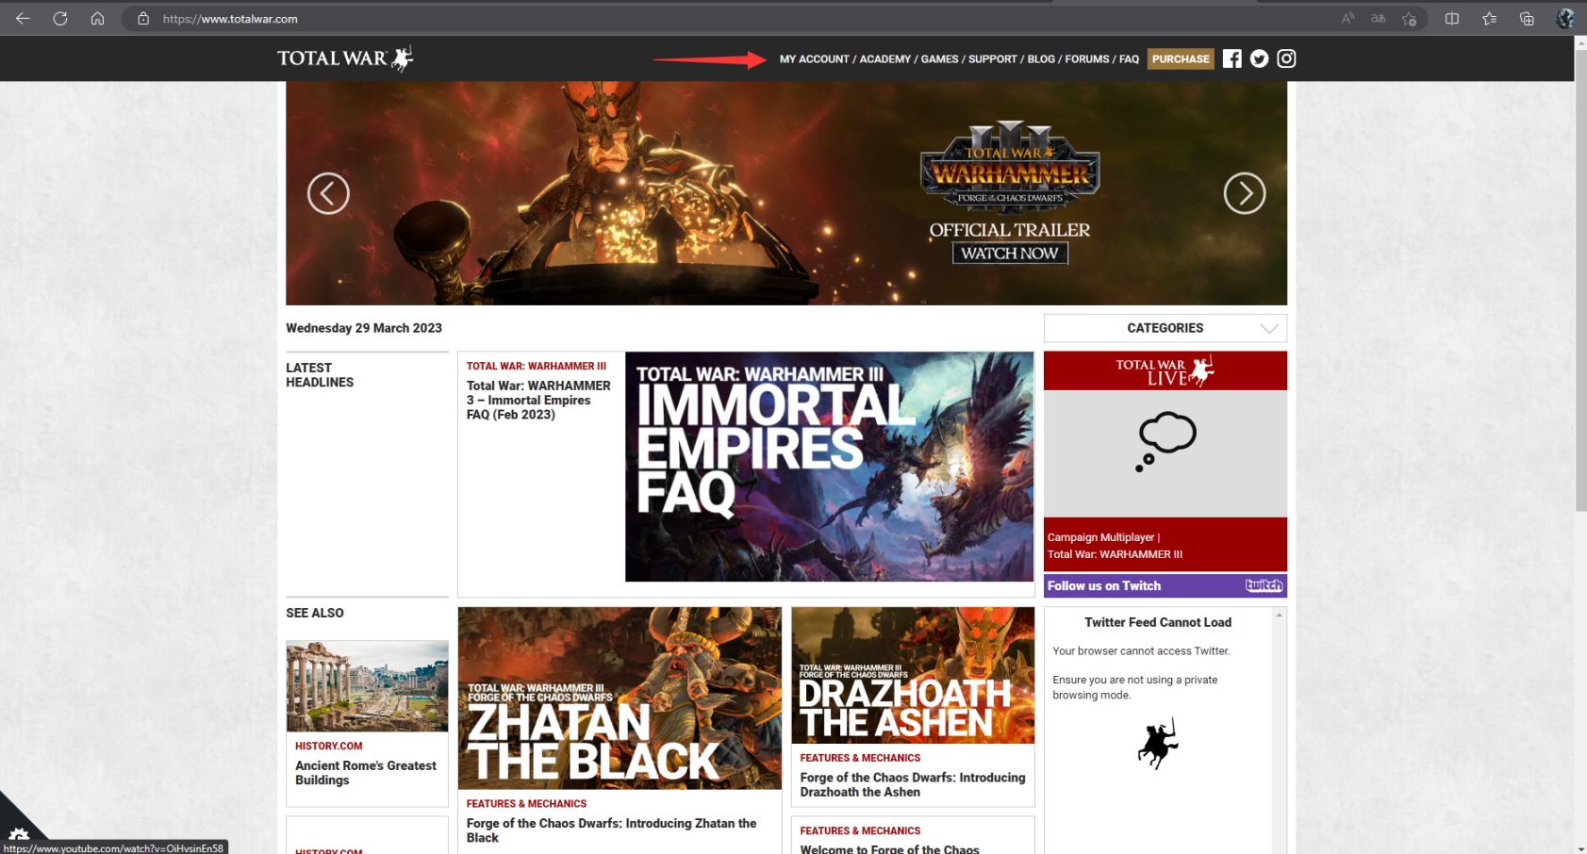Open Ancient Rome's Greatest Buildings link

coord(366,773)
